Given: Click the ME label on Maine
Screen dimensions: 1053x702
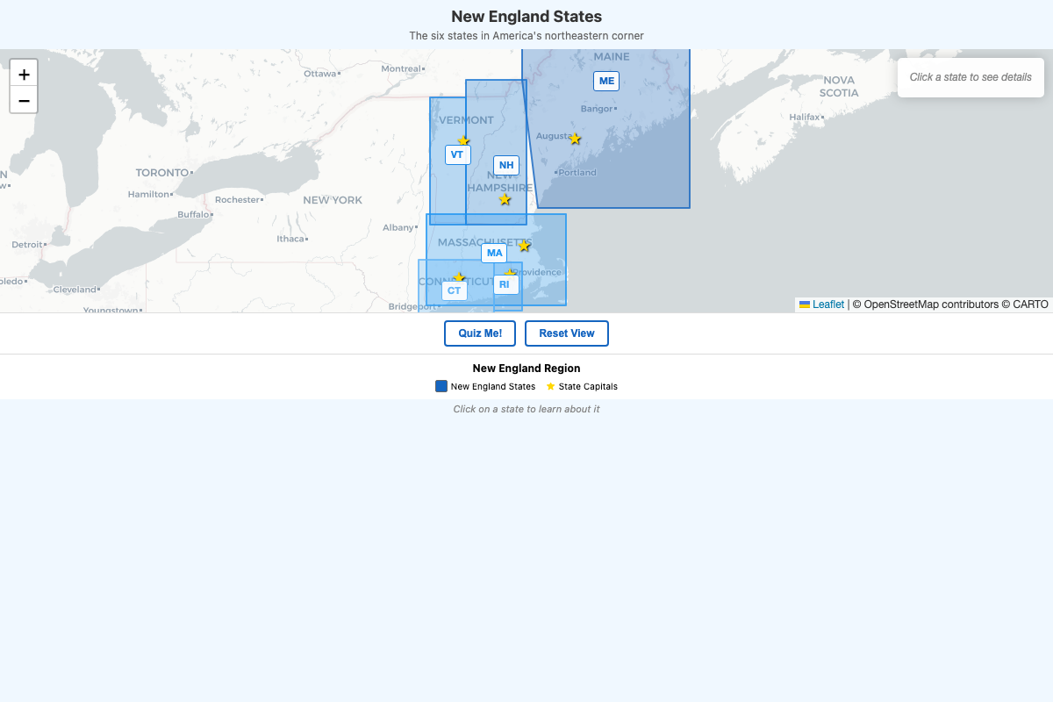Looking at the screenshot, I should tap(605, 81).
